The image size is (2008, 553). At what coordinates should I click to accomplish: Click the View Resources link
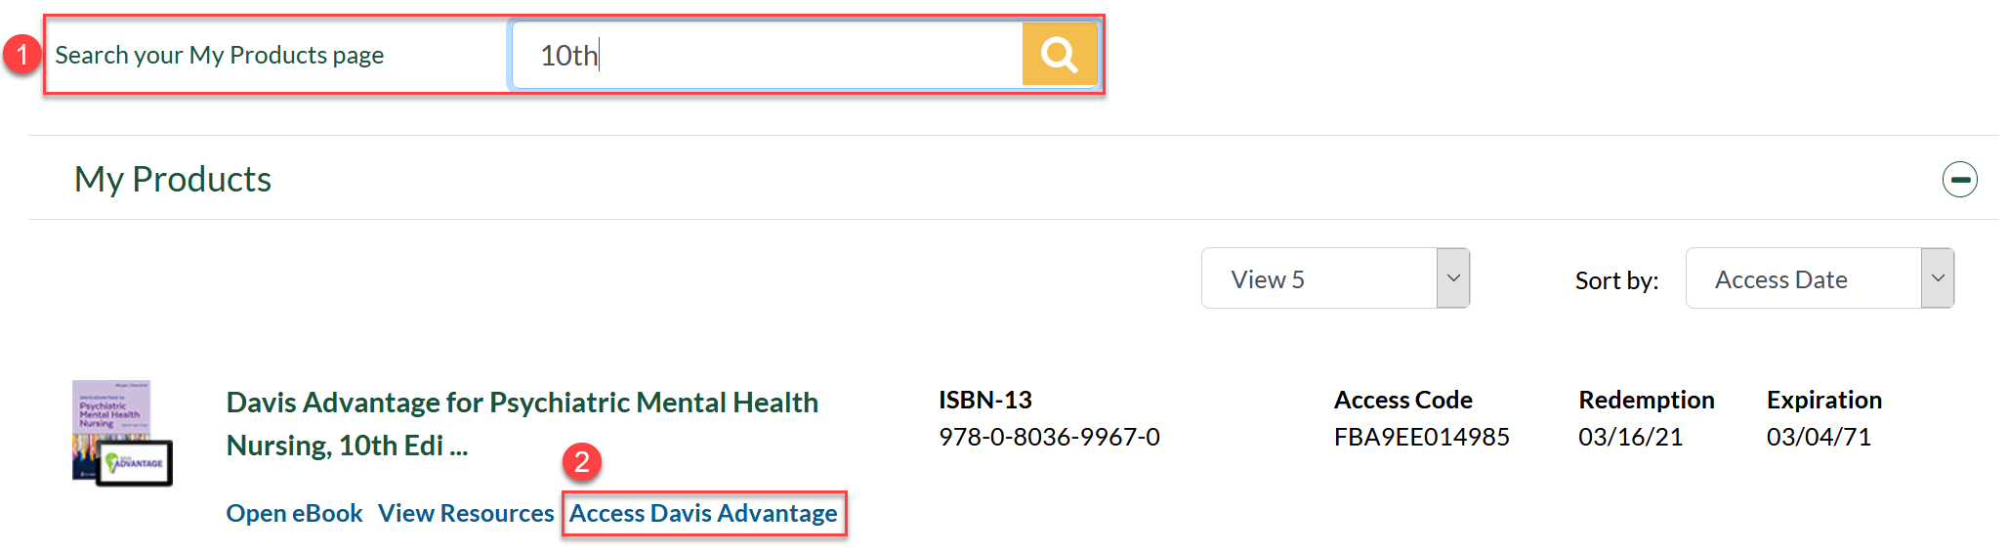[x=466, y=513]
